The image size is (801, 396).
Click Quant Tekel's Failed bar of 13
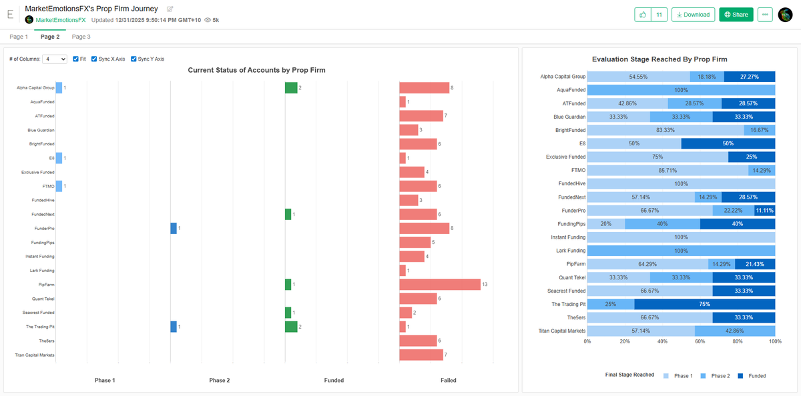point(441,284)
